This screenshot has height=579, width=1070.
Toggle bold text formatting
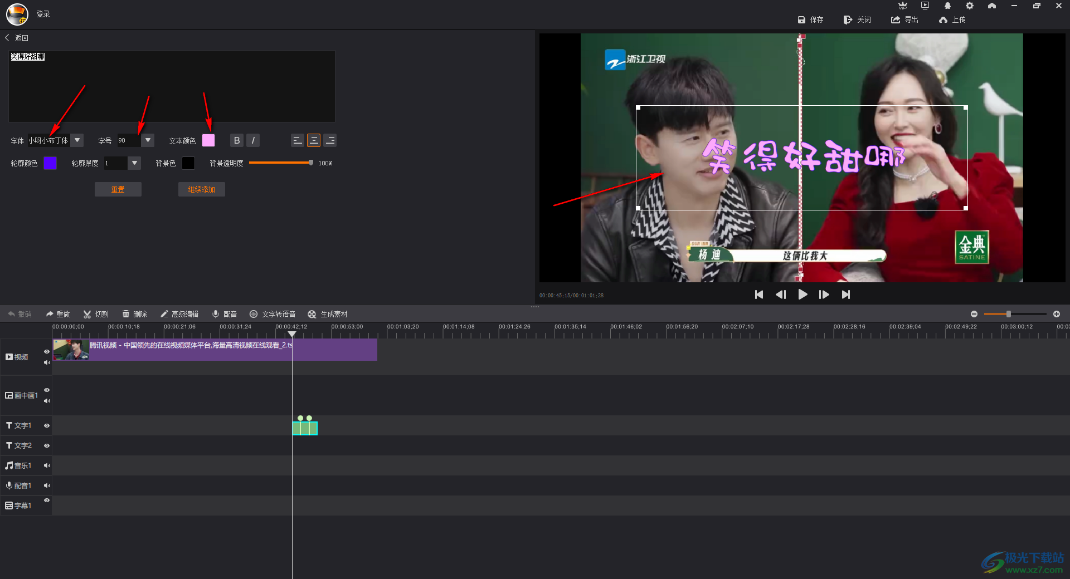[x=237, y=140]
